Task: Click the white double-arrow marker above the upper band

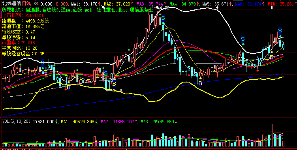Action: [x=272, y=7]
